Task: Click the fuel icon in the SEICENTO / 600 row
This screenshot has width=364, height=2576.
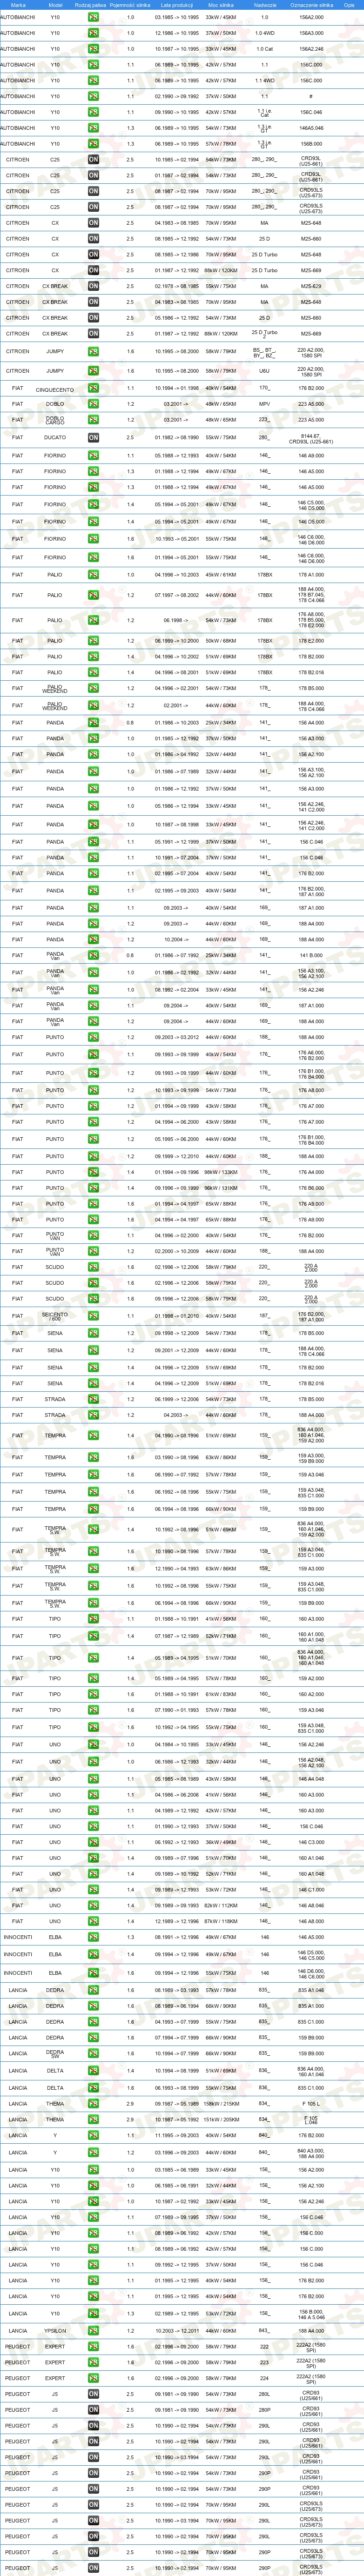Action: 93,1316
